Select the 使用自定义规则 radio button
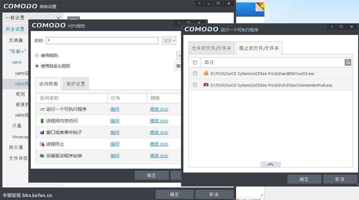359x200 pixels. point(37,66)
